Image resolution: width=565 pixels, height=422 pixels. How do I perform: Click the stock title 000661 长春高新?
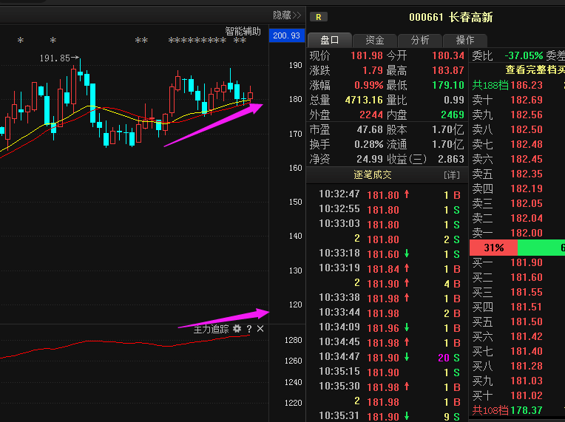click(x=451, y=17)
